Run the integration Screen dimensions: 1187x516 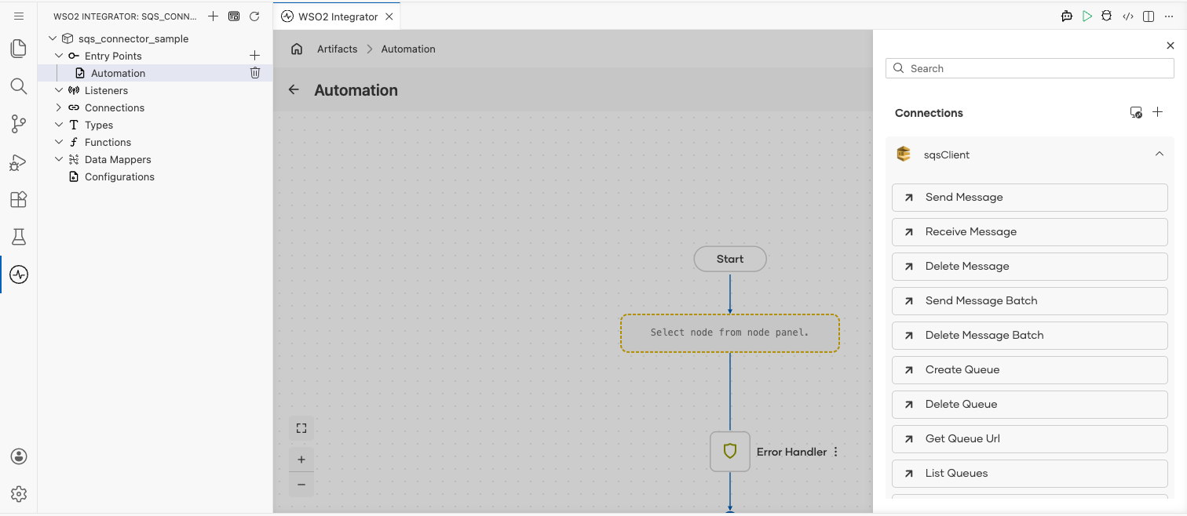point(1087,16)
